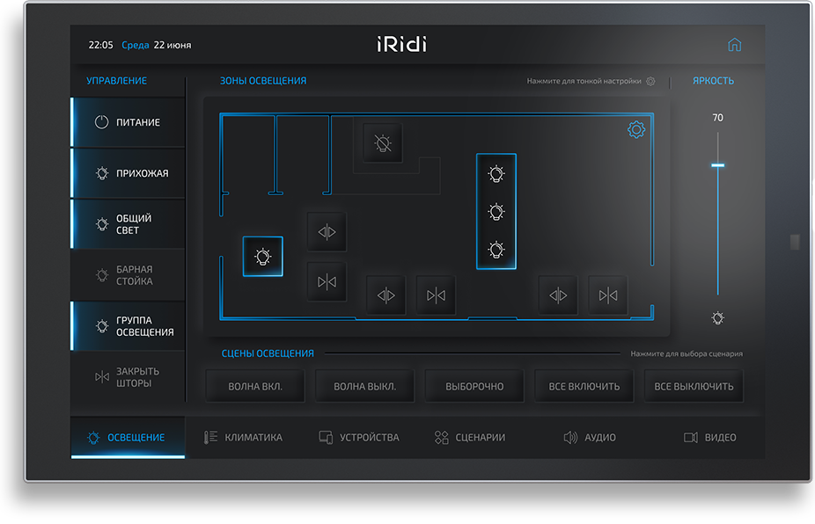Toggle ПРИХОЖАЯ lighting
The image size is (815, 524).
pyautogui.click(x=128, y=173)
